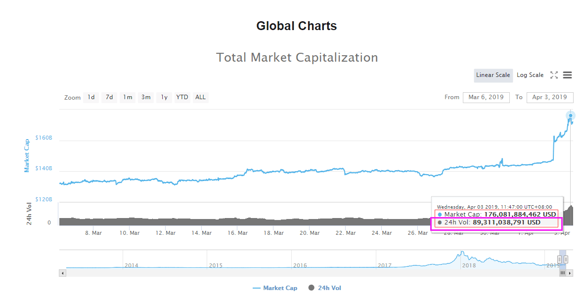Switch to Linear Scale
The width and height of the screenshot is (583, 294).
[x=493, y=75]
